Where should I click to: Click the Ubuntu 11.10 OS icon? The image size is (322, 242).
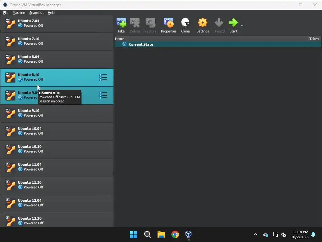(10, 185)
